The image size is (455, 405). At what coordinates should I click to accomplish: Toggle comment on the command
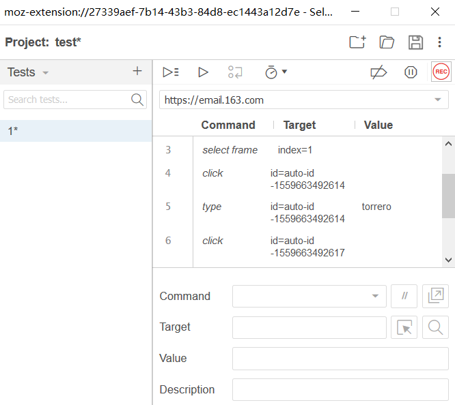click(404, 296)
